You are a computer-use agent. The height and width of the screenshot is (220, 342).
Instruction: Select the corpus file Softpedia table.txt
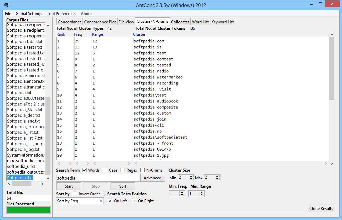point(25,41)
